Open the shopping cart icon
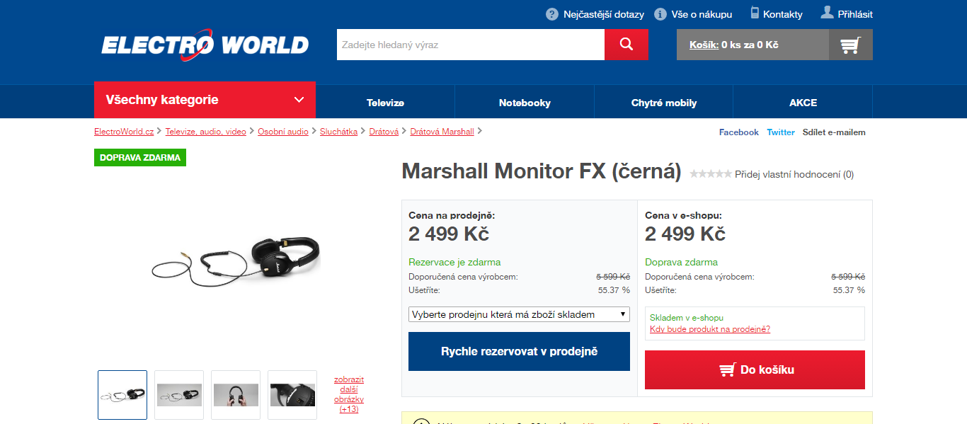 (x=850, y=45)
